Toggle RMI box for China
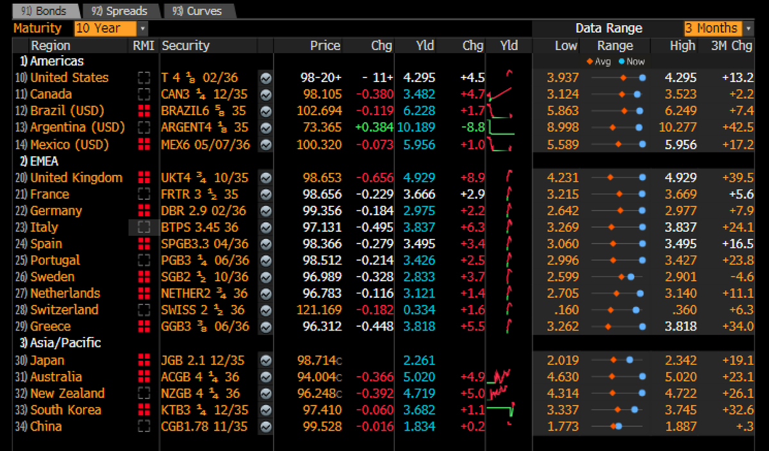This screenshot has height=451, width=769. (144, 427)
